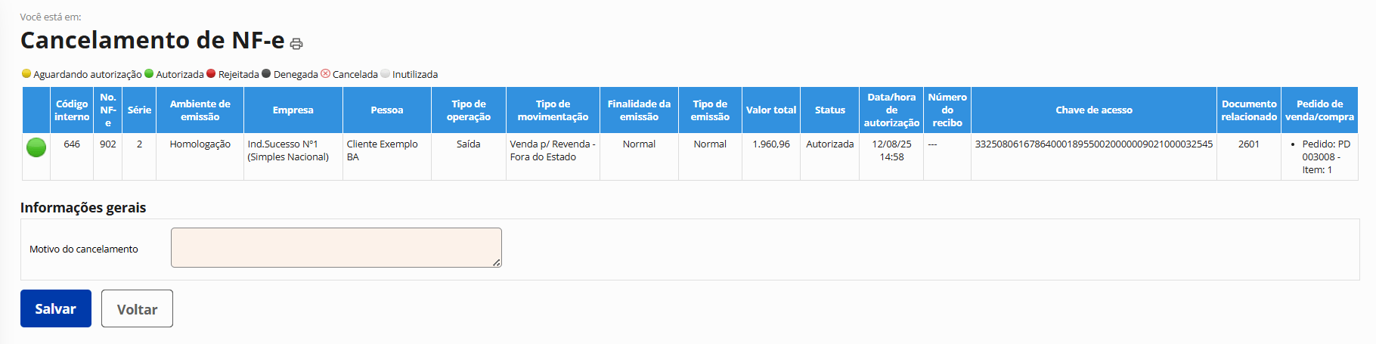Click the gray Inutilizada legend dot
1376x344 pixels.
386,73
